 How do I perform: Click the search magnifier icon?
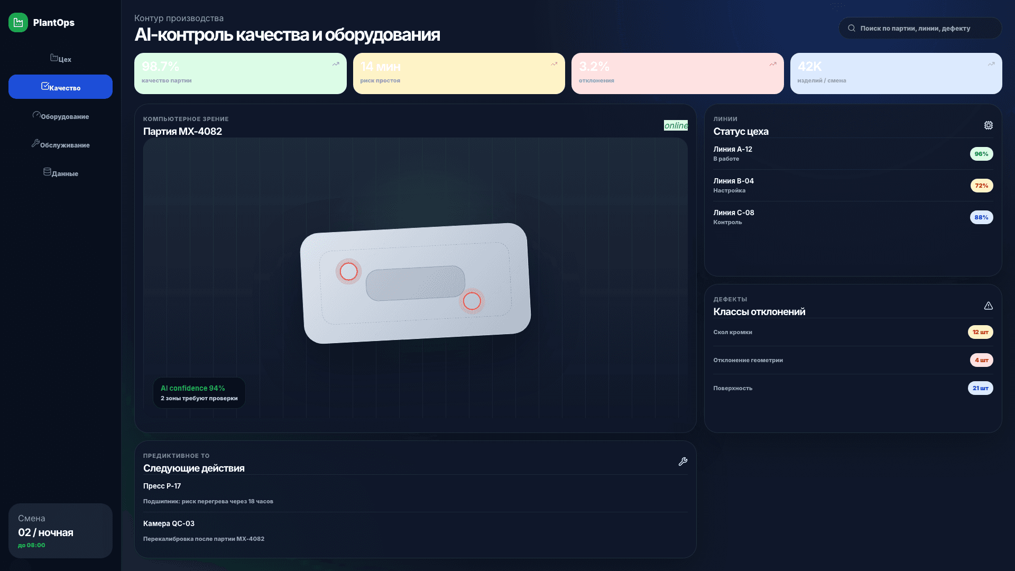pos(851,28)
